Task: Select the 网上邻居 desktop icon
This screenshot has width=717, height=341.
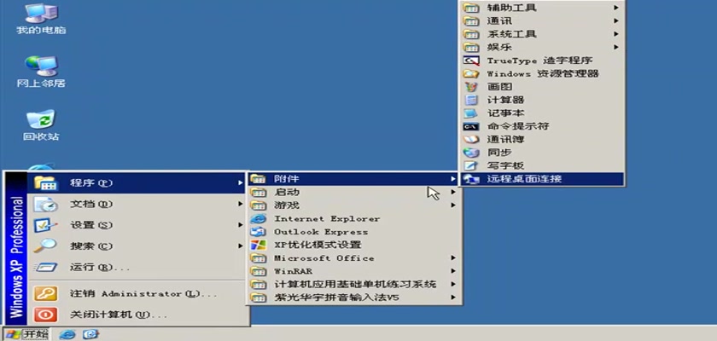Action: 41,72
